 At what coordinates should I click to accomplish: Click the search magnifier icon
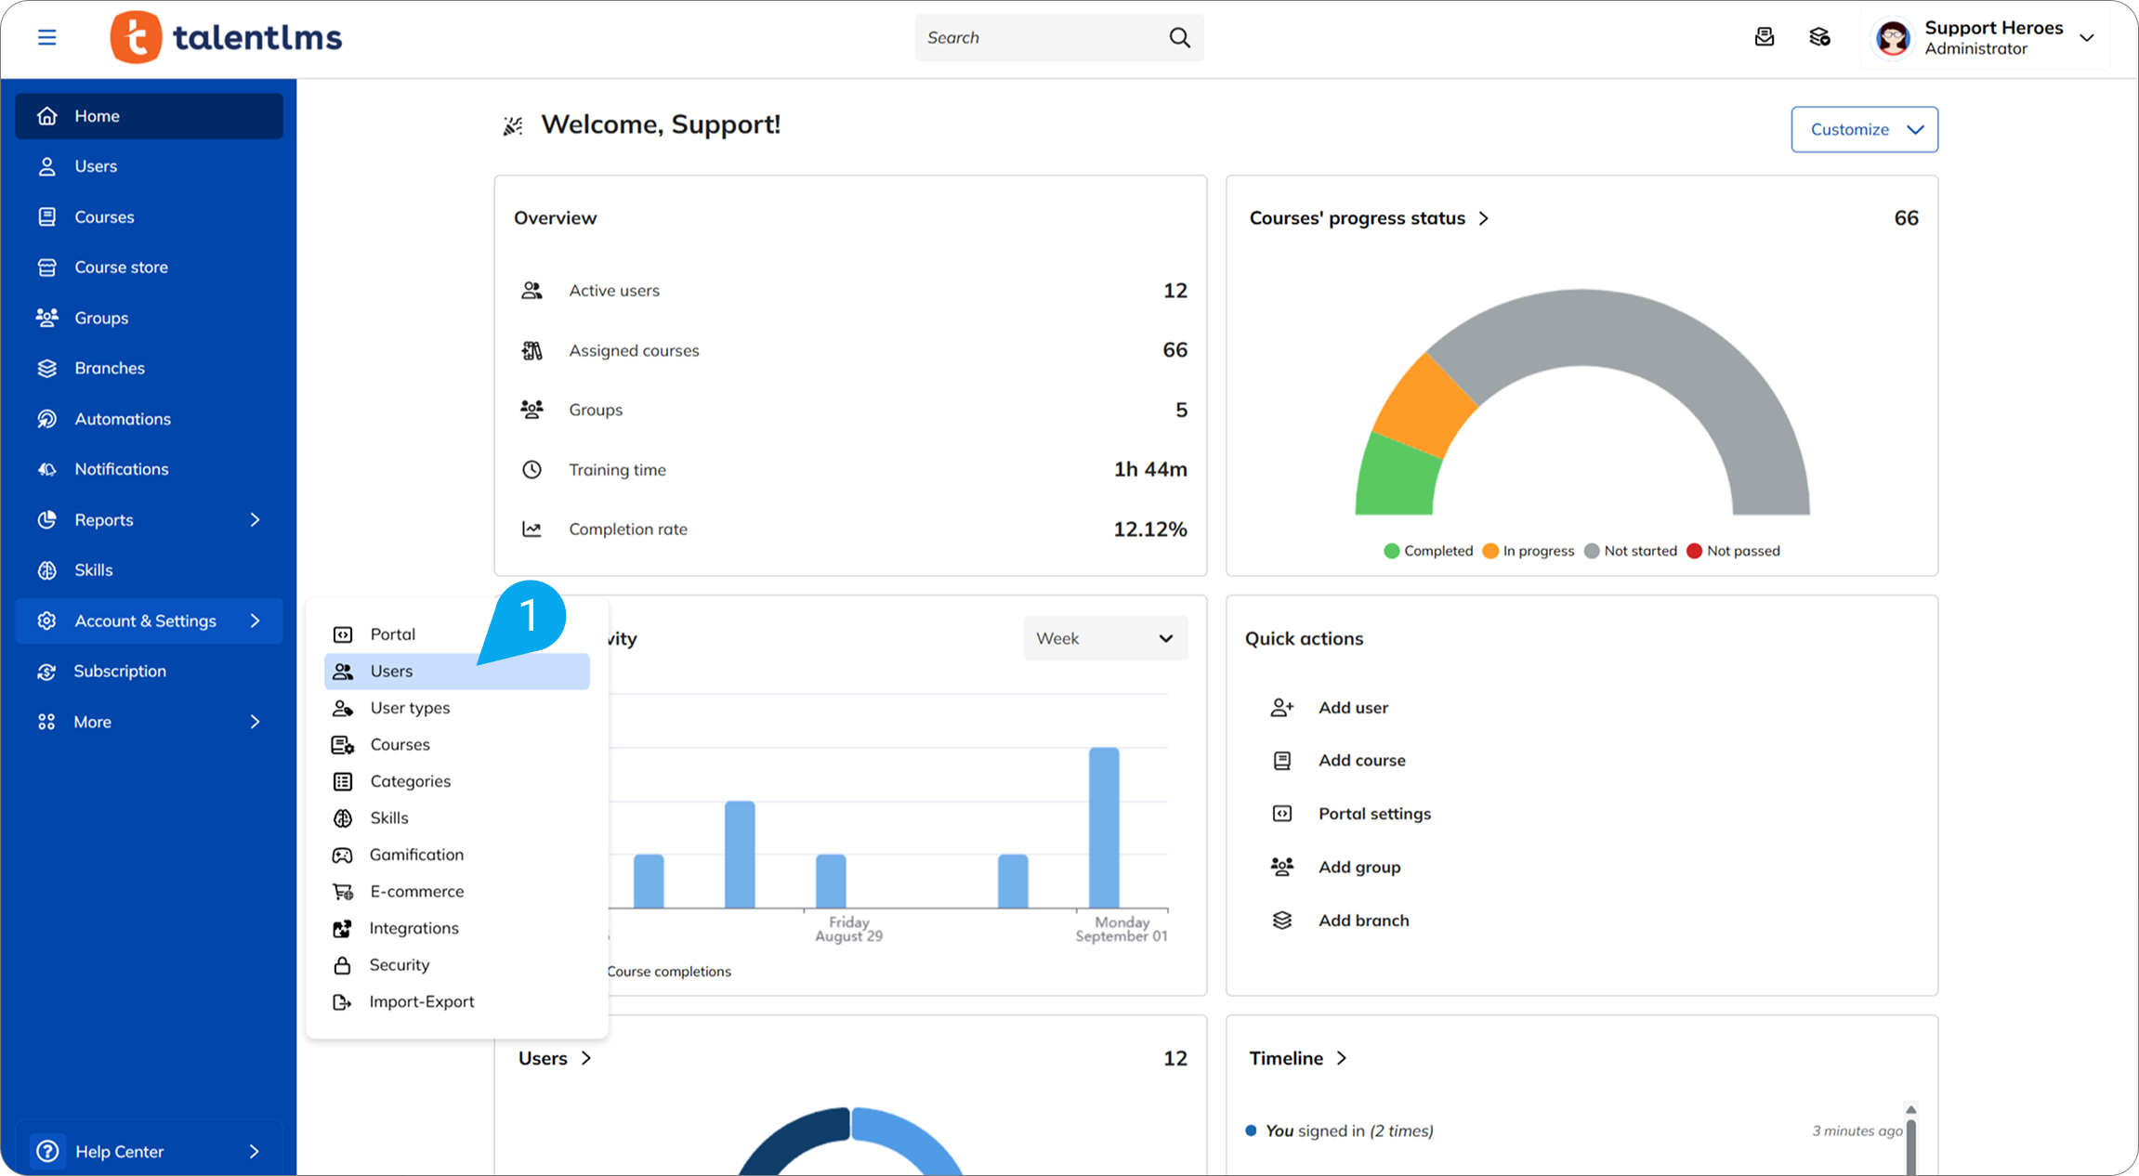point(1179,37)
